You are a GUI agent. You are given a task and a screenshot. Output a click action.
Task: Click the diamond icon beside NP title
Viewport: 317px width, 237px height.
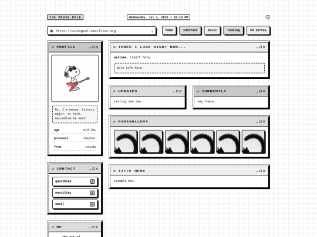click(x=53, y=227)
